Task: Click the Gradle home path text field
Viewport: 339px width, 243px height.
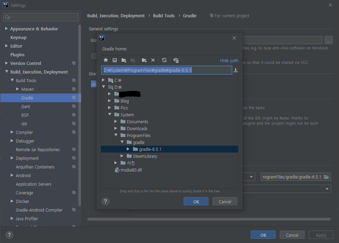Action: point(167,70)
